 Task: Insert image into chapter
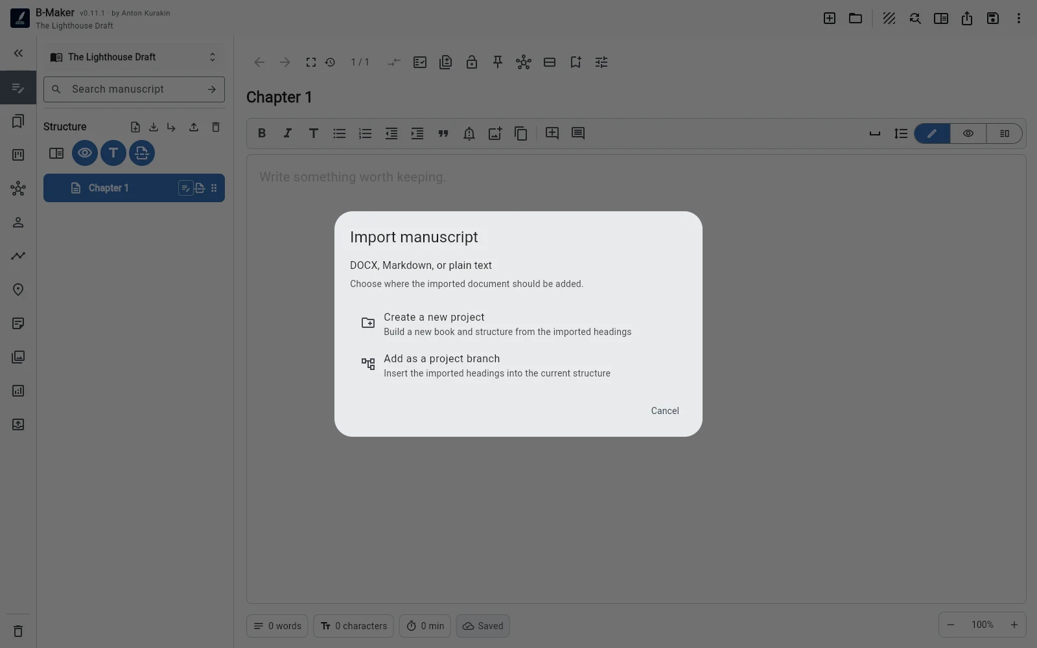[x=495, y=133]
